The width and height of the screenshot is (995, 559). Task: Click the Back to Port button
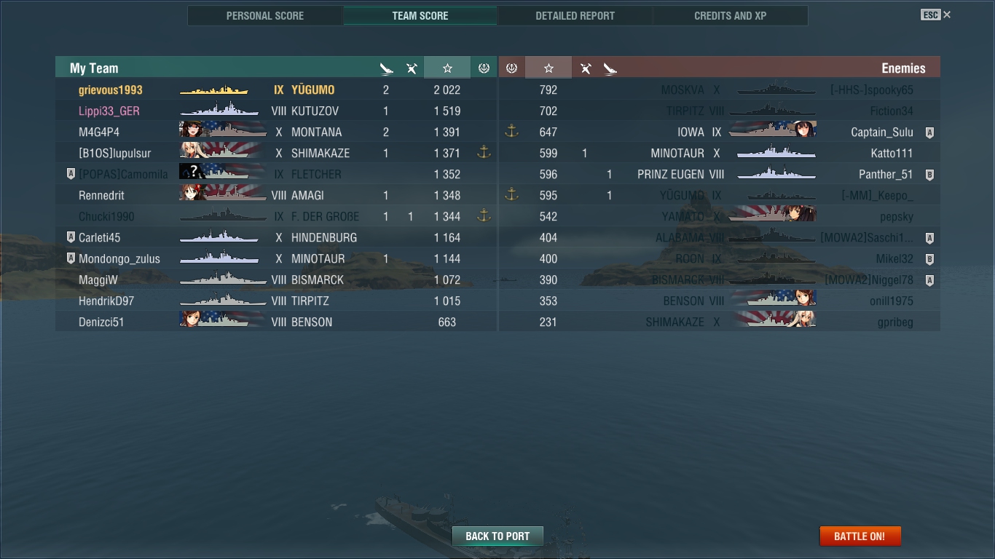[x=497, y=536]
